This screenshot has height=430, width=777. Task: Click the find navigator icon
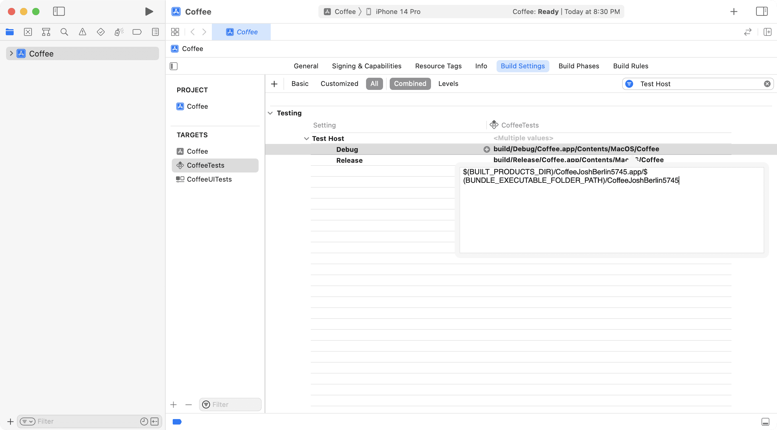[64, 32]
